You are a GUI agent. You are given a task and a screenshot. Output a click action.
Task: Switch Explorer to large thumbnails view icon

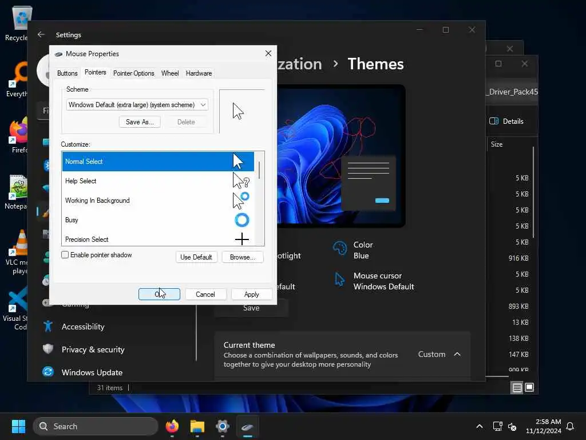point(529,387)
